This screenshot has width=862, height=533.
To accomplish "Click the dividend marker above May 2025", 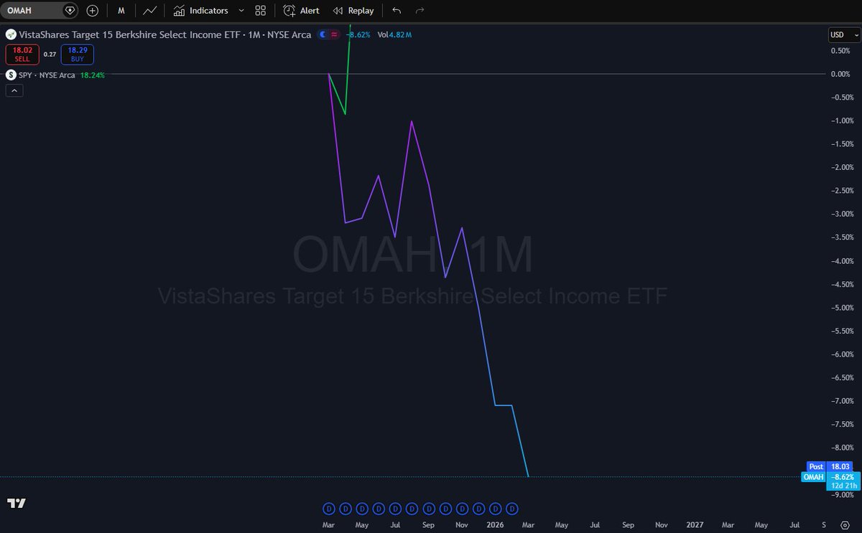I will pos(362,509).
